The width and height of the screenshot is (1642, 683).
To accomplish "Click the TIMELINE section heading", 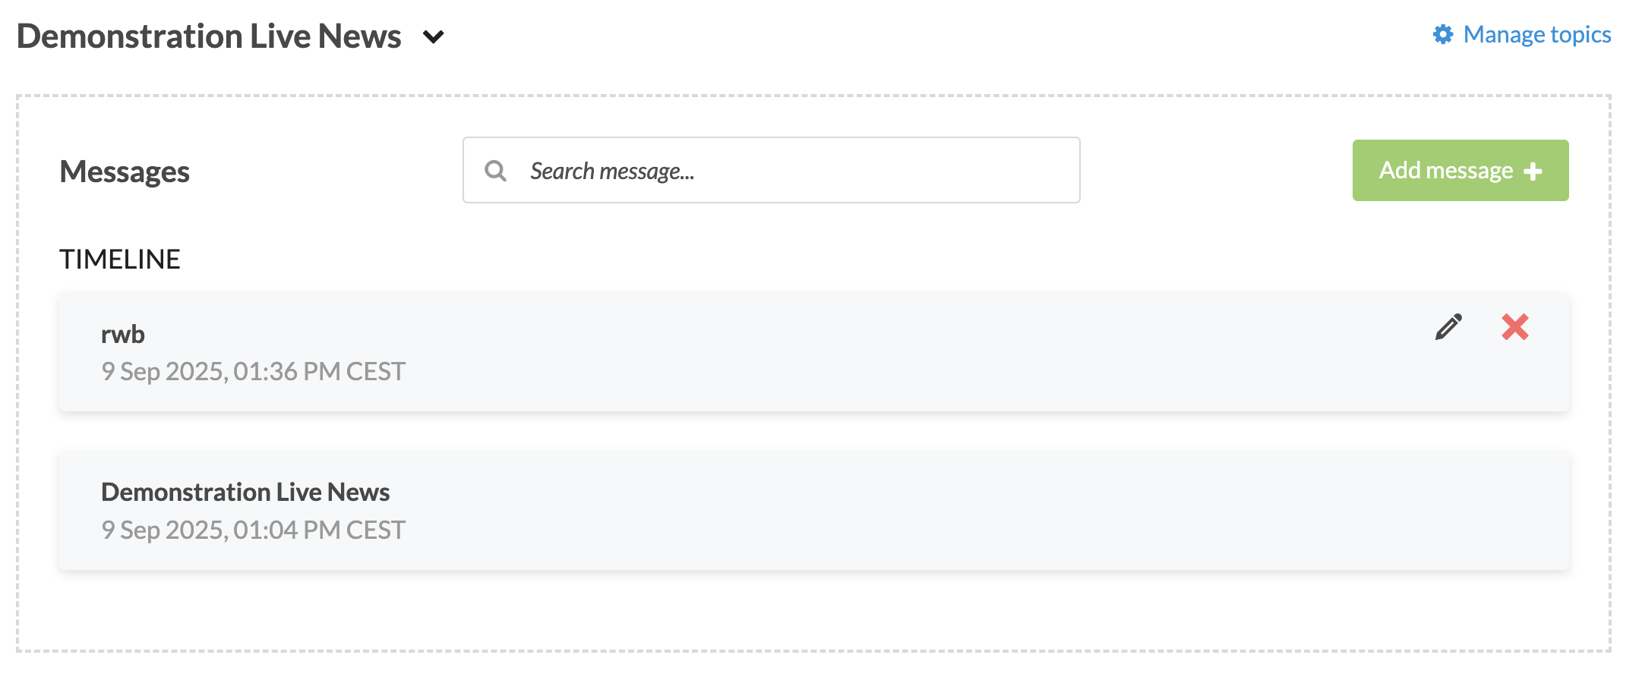I will coord(120,259).
